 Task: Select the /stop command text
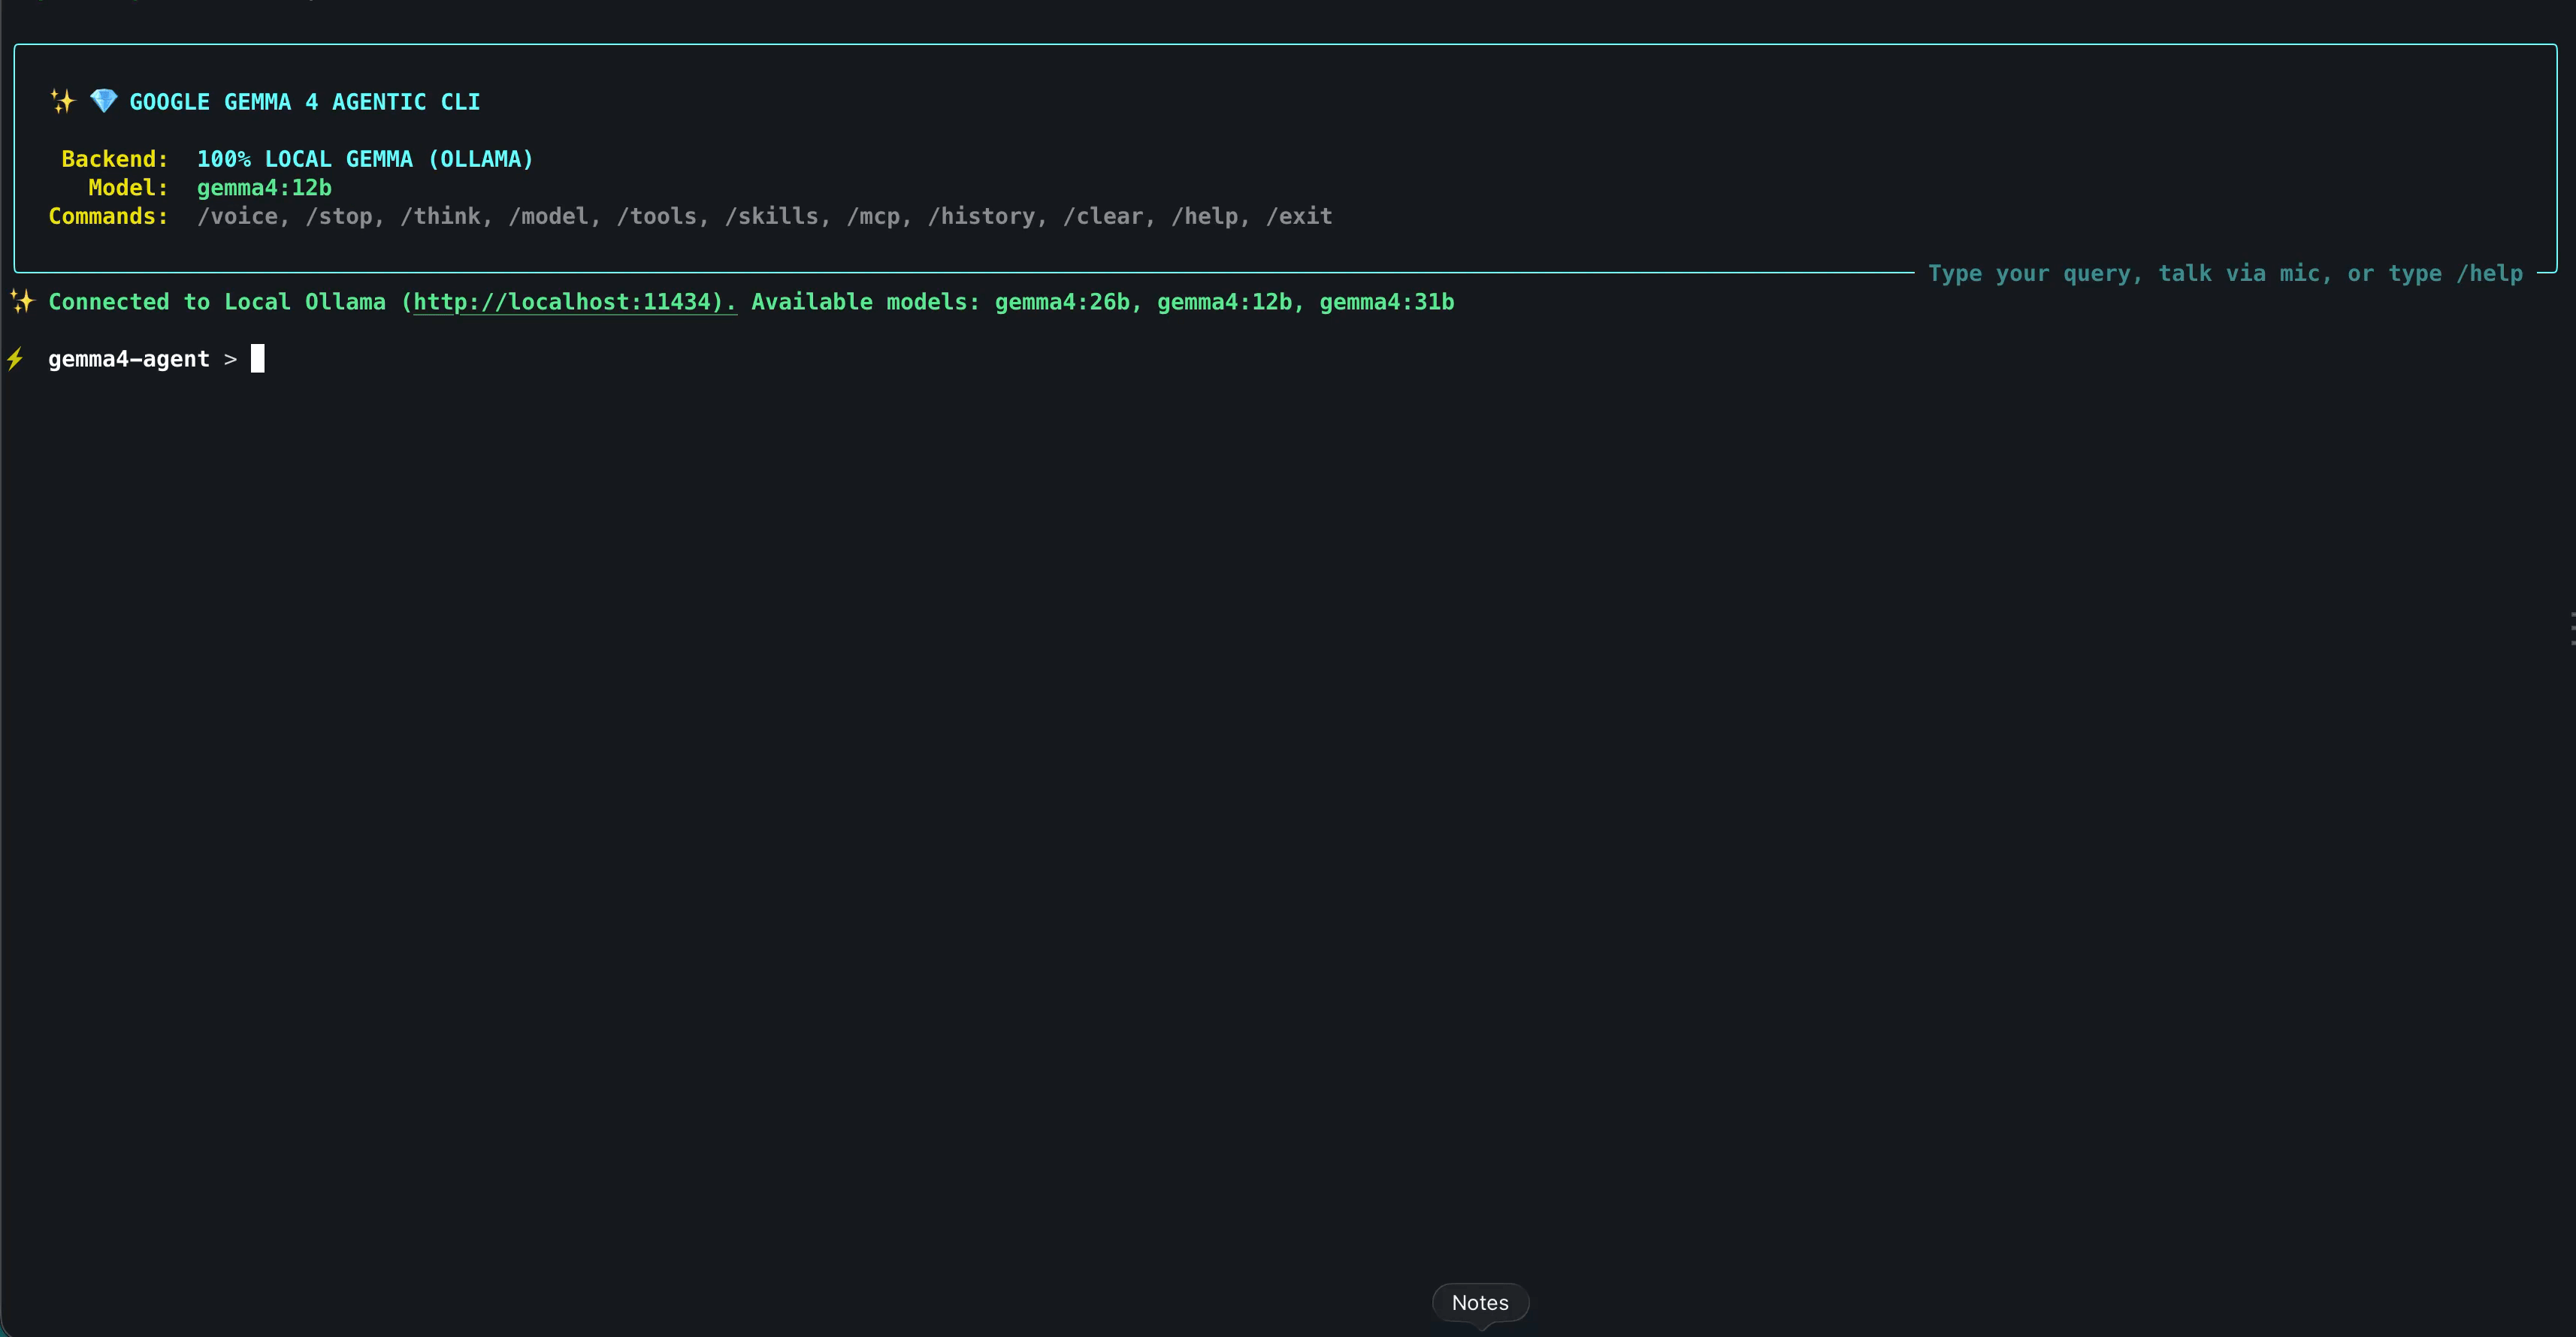tap(339, 216)
